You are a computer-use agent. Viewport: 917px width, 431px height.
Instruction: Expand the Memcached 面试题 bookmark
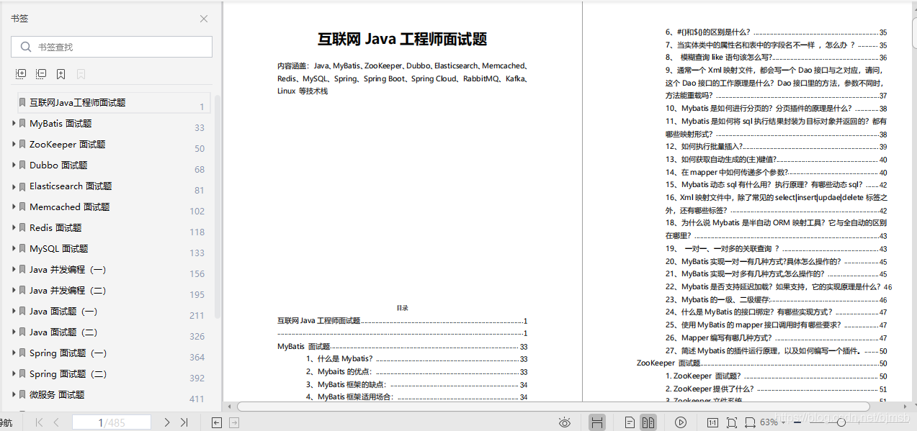click(x=14, y=207)
